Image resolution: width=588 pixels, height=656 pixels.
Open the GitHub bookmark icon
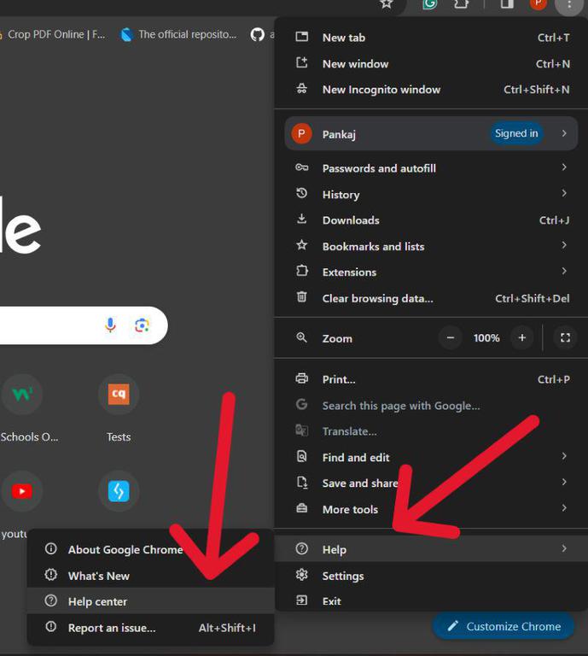coord(258,34)
